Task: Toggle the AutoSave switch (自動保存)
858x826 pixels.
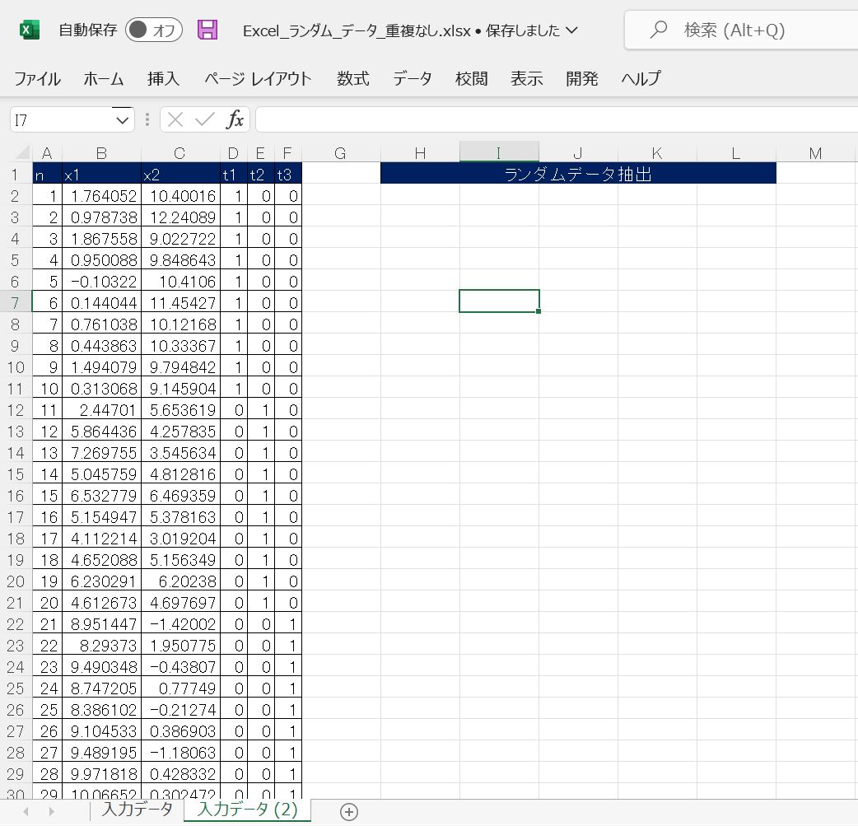Action: (x=154, y=30)
